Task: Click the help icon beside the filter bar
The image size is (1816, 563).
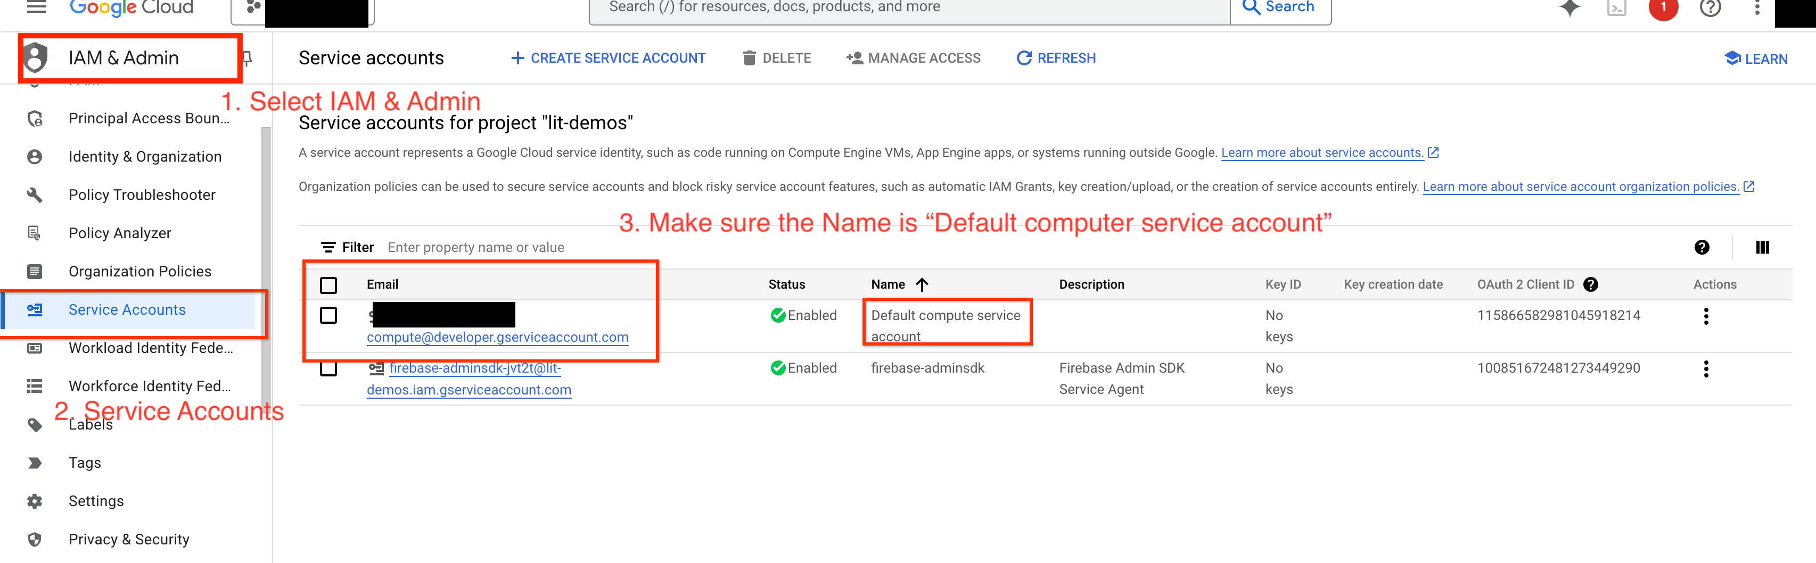Action: point(1702,247)
